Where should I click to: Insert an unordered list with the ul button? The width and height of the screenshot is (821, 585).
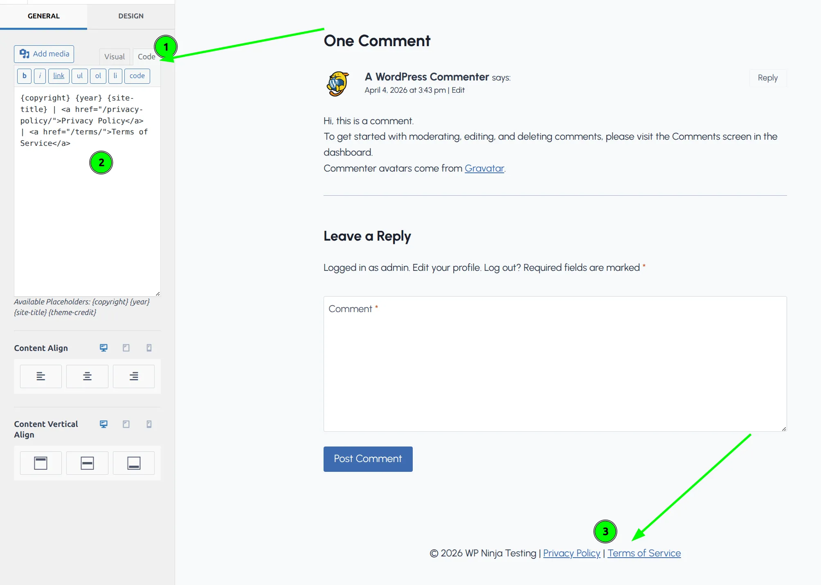tap(79, 76)
